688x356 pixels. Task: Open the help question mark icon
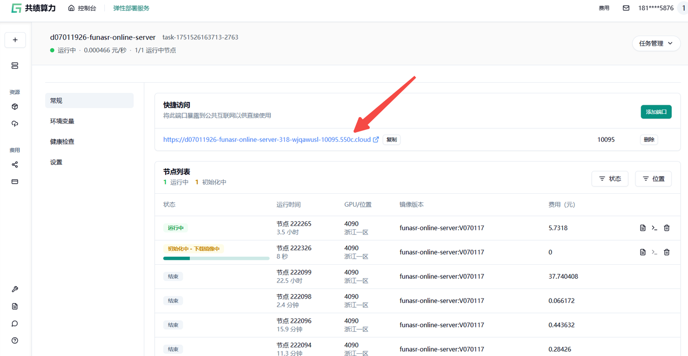(x=15, y=340)
